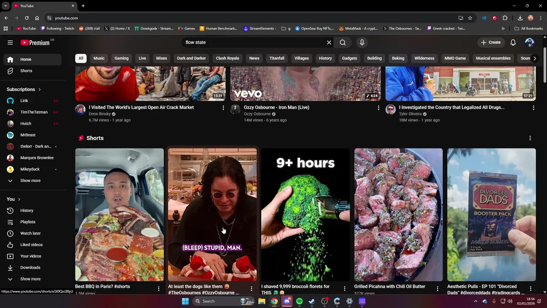Open the Lirik subscription channel

point(32,101)
